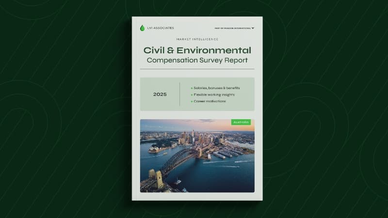
Task: Click the 2025 year label
Action: click(160, 94)
